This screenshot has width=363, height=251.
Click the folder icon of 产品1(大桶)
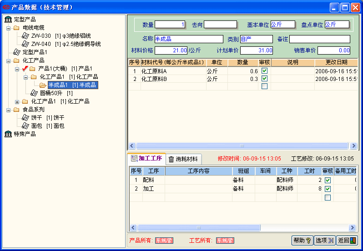pyautogui.click(x=32, y=69)
